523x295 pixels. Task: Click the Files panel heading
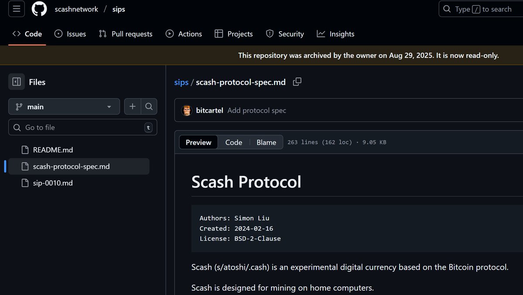[x=37, y=82]
